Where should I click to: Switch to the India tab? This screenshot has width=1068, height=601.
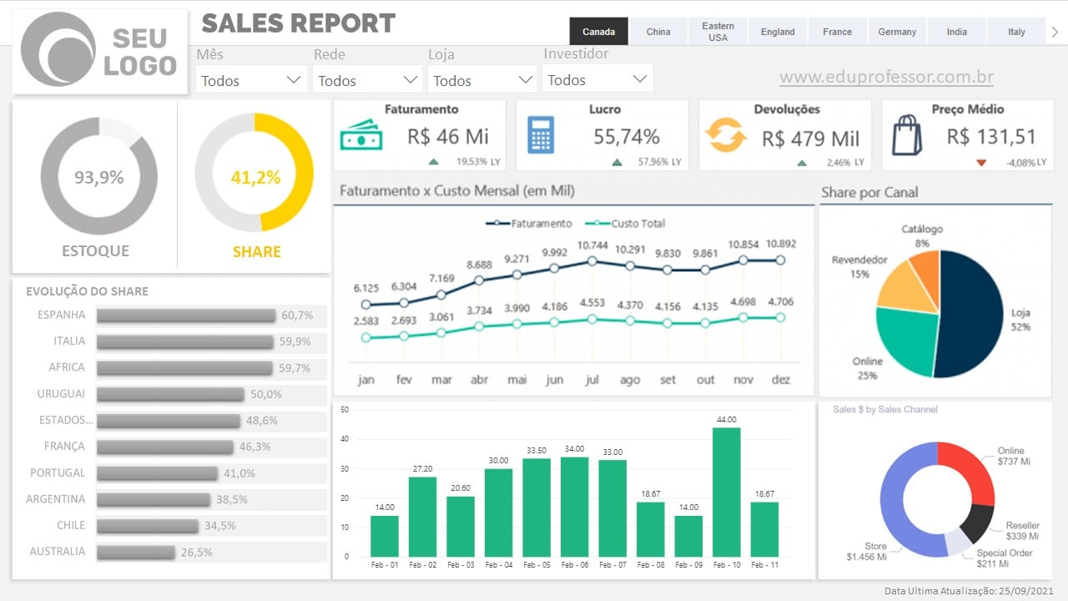[957, 32]
